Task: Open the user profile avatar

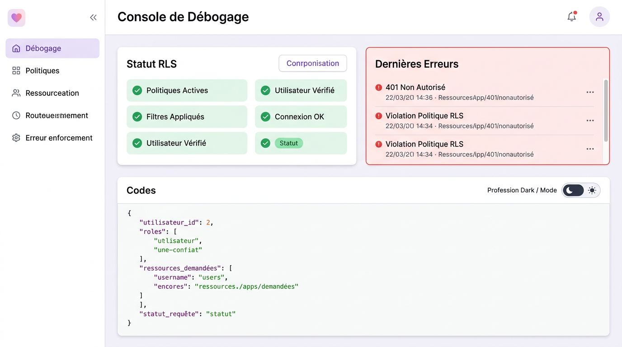Action: tap(599, 17)
